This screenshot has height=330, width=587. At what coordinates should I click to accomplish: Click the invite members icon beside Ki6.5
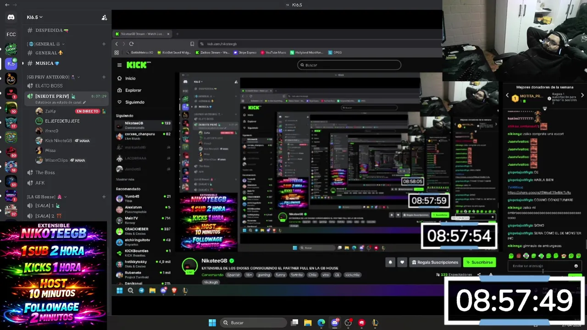(x=104, y=17)
